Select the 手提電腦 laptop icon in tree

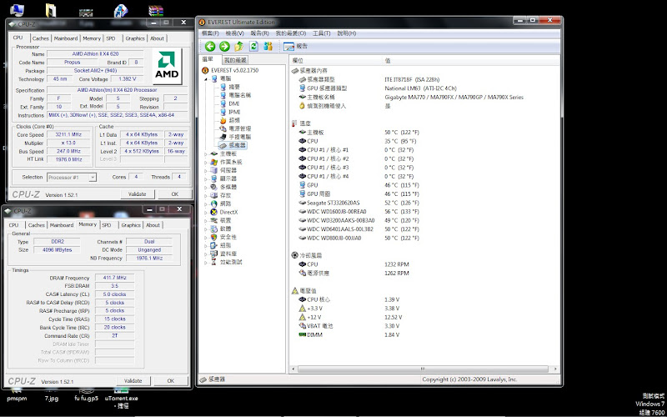223,137
